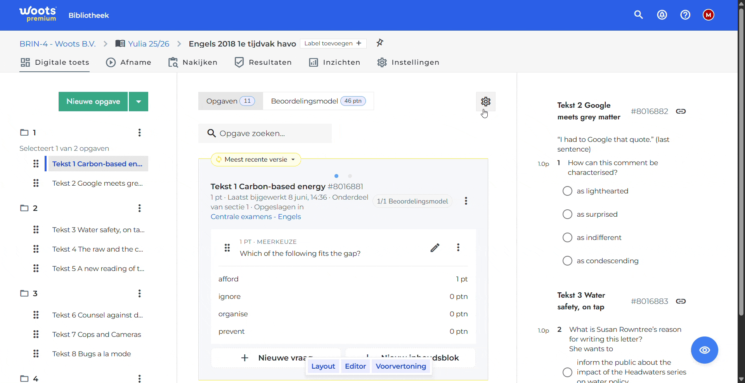745x383 pixels.
Task: Pin this test with the pin icon
Action: click(380, 43)
